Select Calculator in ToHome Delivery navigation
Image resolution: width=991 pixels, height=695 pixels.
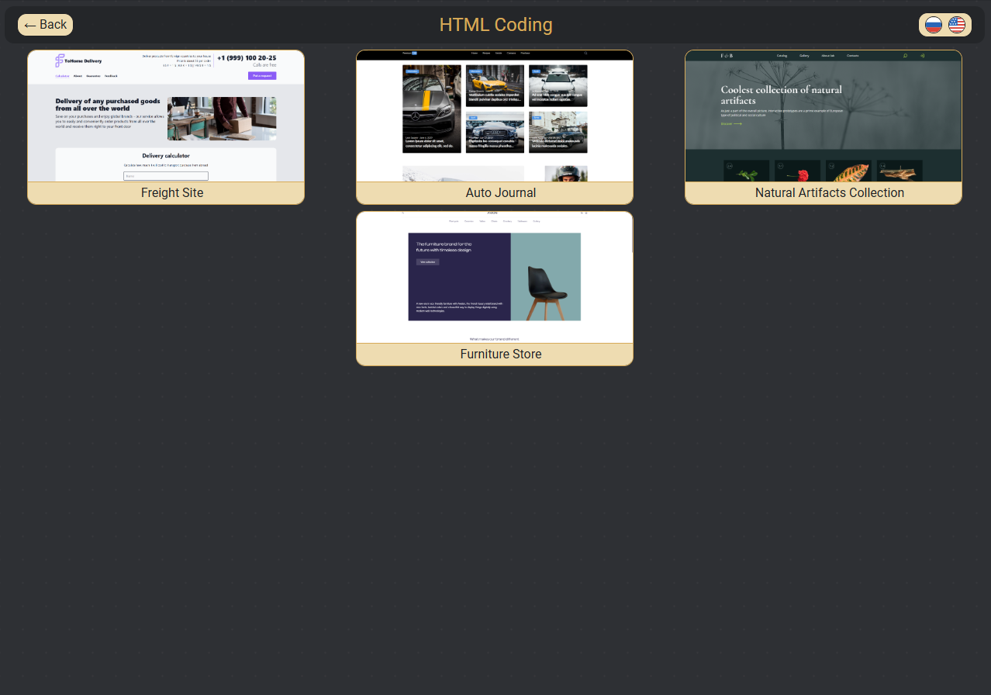pos(62,76)
